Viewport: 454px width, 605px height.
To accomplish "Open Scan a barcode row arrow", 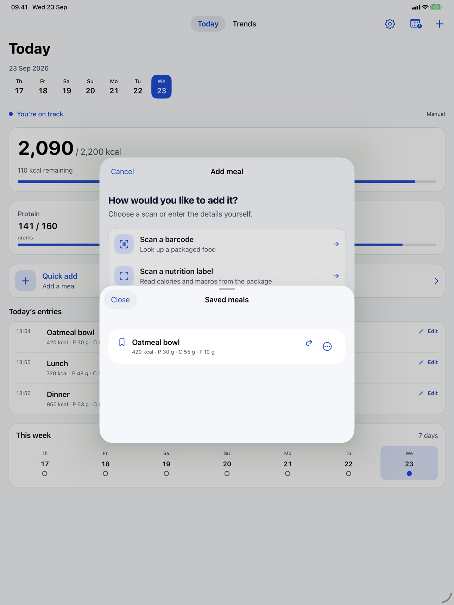I will pos(336,244).
